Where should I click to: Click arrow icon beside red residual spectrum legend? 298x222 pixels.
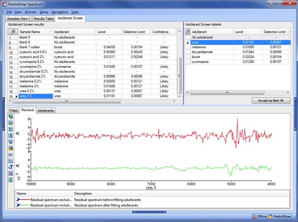coord(18,200)
